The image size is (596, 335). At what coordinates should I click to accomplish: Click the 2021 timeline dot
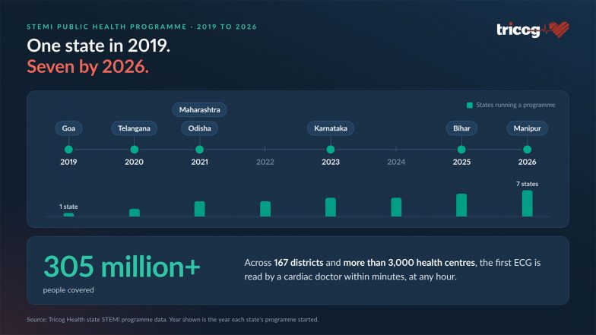pos(199,150)
